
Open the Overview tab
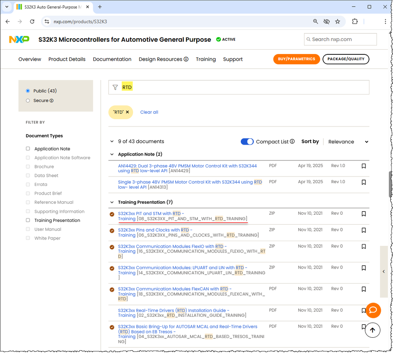[x=30, y=59]
